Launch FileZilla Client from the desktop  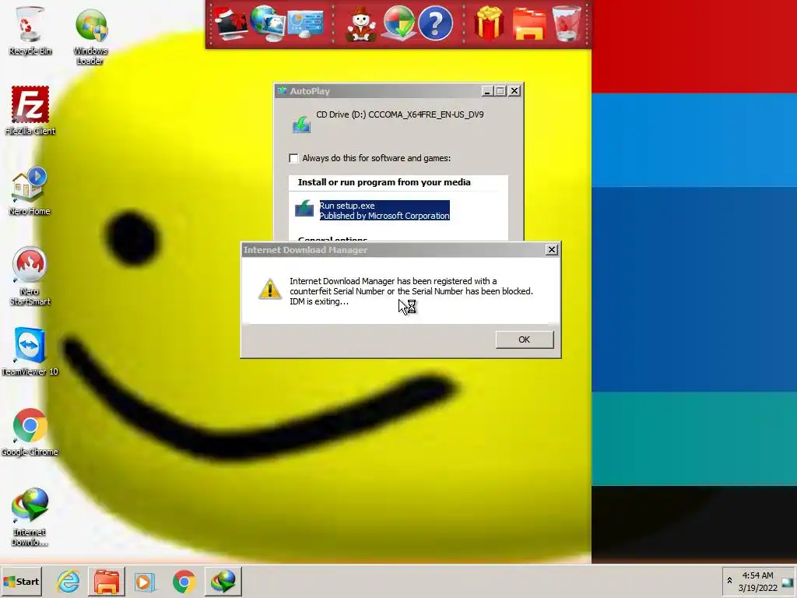[x=30, y=111]
